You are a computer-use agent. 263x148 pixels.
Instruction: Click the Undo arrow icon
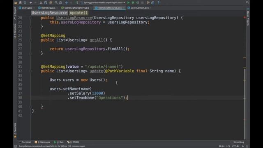31,2
